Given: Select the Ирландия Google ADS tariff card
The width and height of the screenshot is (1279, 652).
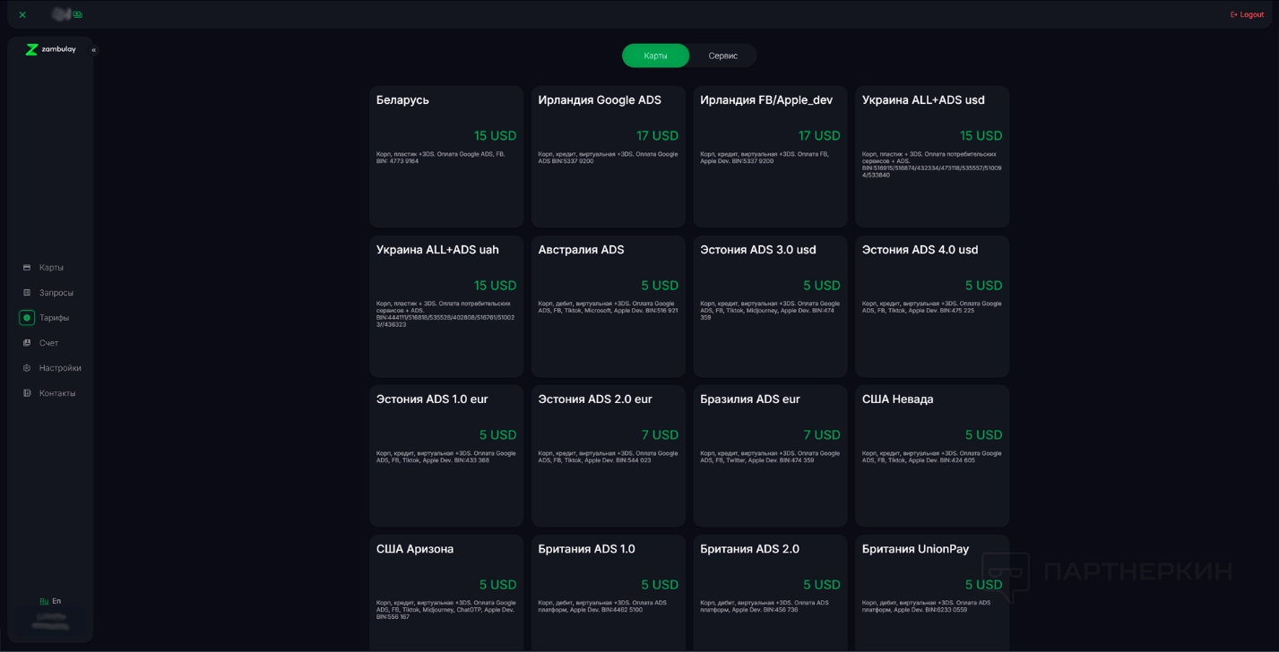Looking at the screenshot, I should pos(608,156).
